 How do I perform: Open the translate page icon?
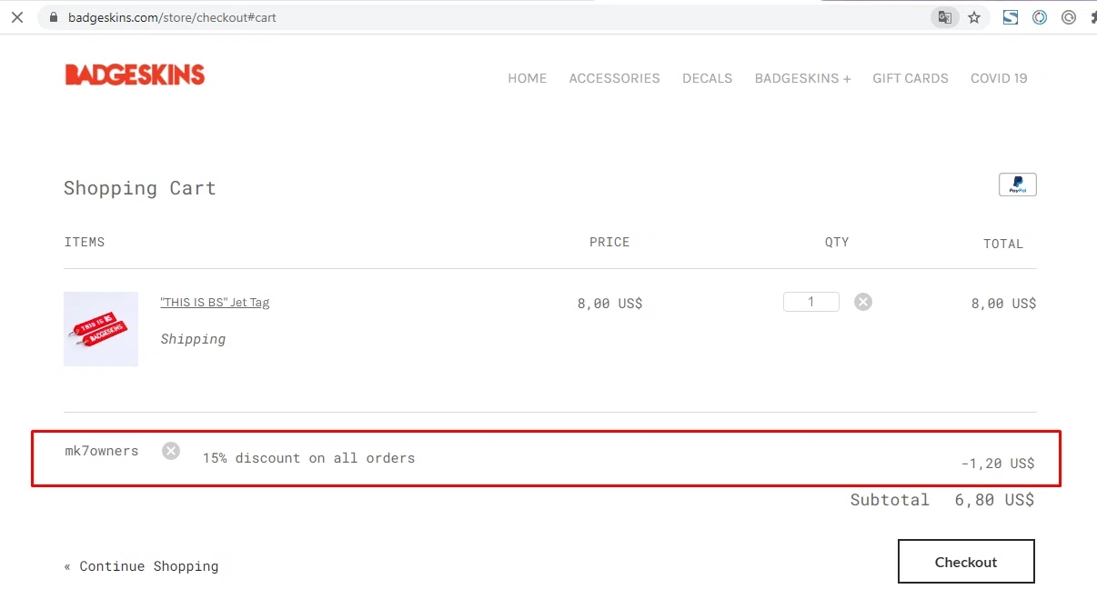pos(945,17)
